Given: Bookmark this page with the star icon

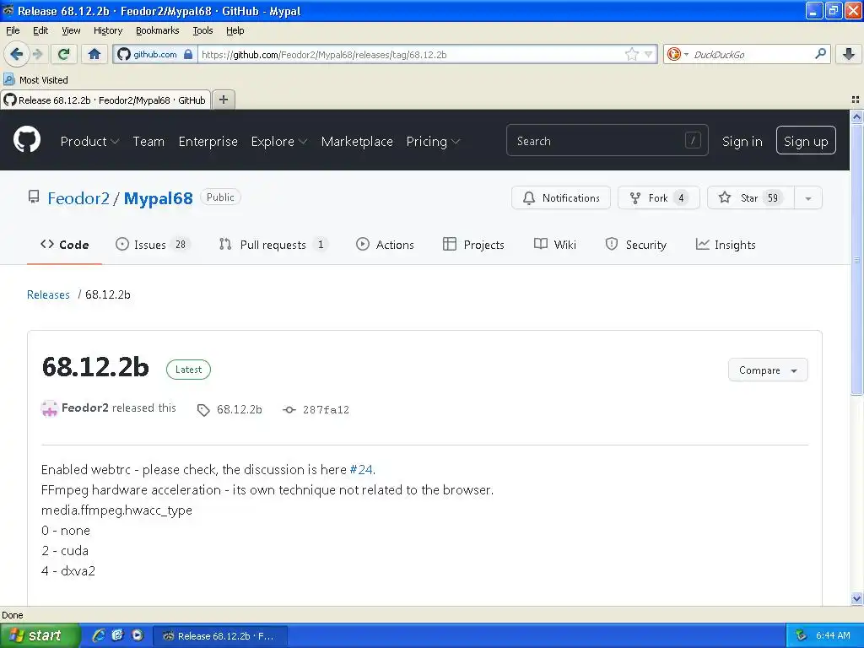Looking at the screenshot, I should click(x=631, y=54).
